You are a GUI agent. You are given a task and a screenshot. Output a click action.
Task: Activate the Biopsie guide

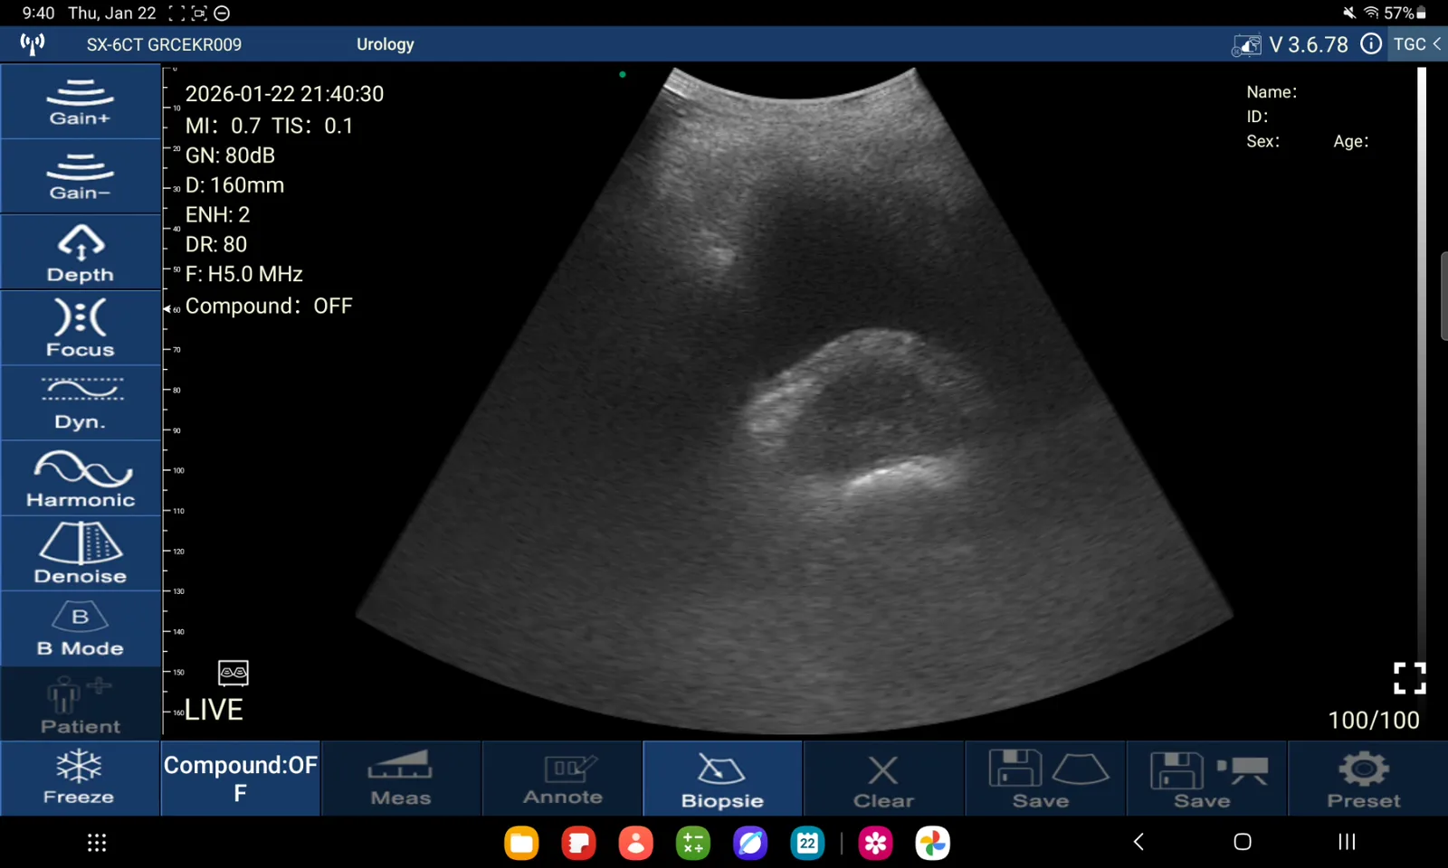pos(722,778)
